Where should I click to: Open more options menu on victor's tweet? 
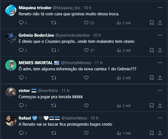pyautogui.click(x=160, y=90)
